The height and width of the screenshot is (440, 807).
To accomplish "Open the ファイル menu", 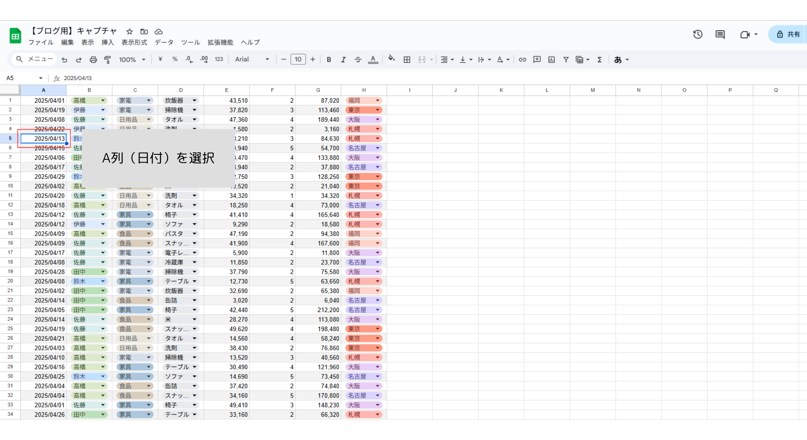I will pyautogui.click(x=41, y=42).
